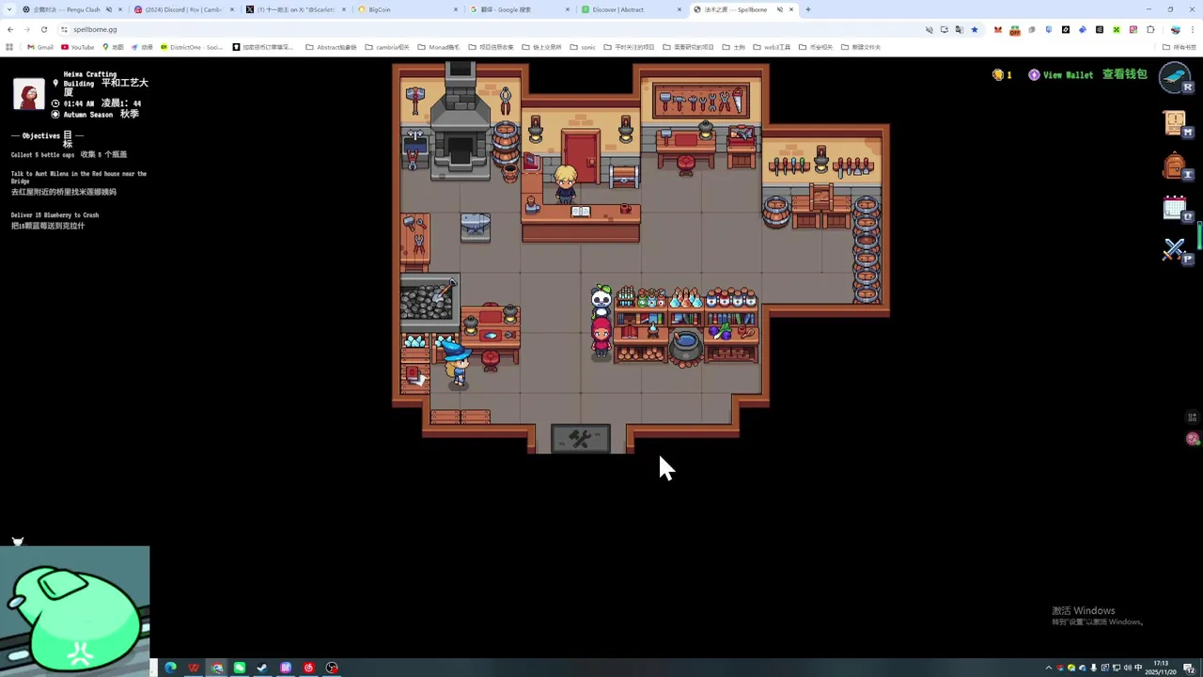Open the web3工具 bookmark folder
Screen dimensions: 1203x677
coord(772,47)
